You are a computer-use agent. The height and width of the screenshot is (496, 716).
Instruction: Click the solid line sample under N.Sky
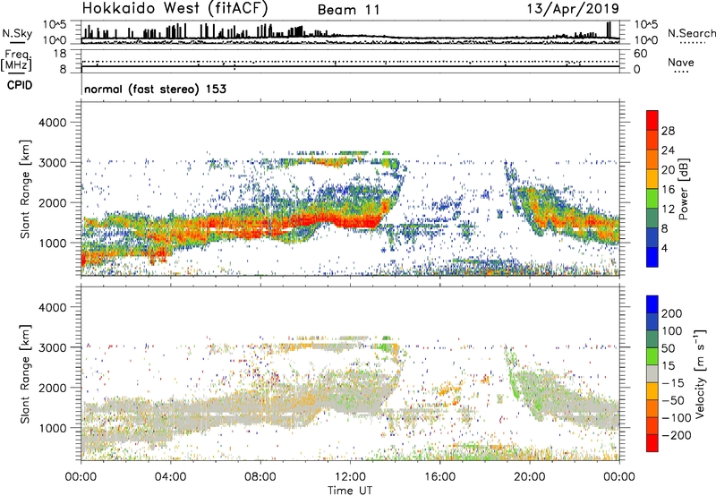pyautogui.click(x=17, y=42)
